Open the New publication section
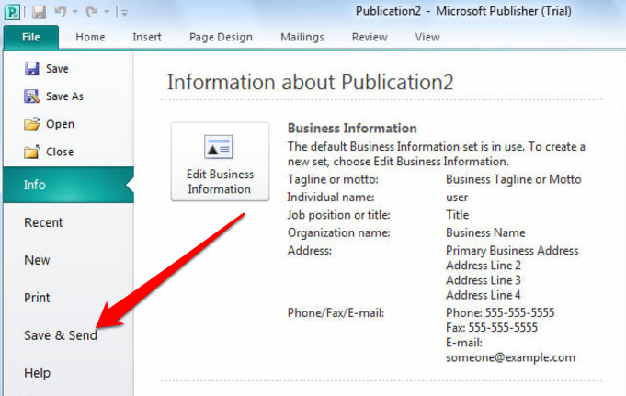This screenshot has height=396, width=626. (x=37, y=260)
